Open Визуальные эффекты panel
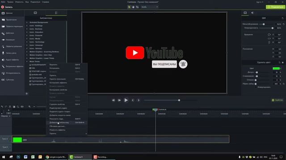 [x=12, y=66]
